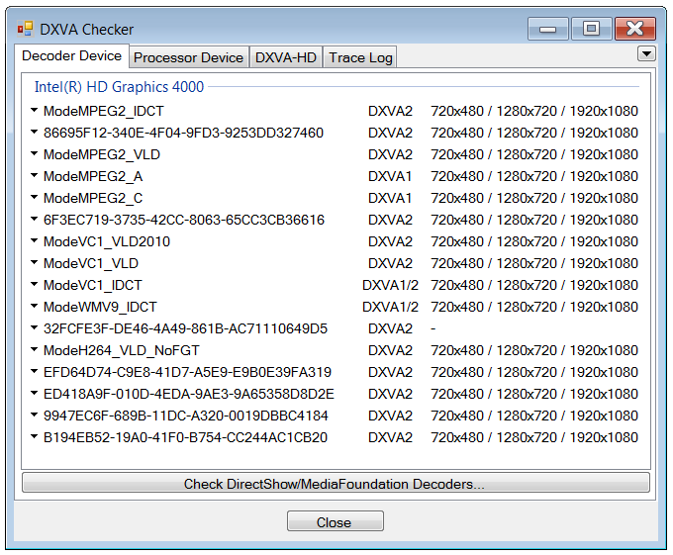Click resolutions text in B194EB52 row

pos(534,437)
